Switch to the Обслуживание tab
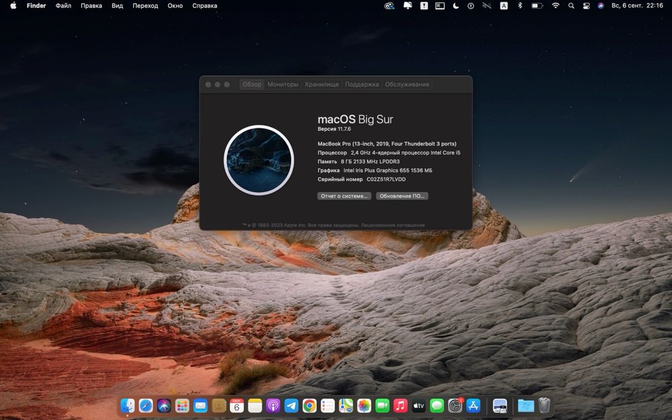Screen dimensions: 672x420 [407, 85]
